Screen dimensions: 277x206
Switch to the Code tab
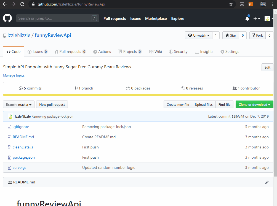pyautogui.click(x=14, y=51)
